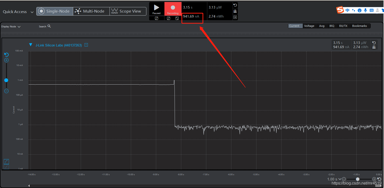Click the J-Link Silicon Labs (440137263) label
This screenshot has height=188, width=384.
click(x=59, y=45)
